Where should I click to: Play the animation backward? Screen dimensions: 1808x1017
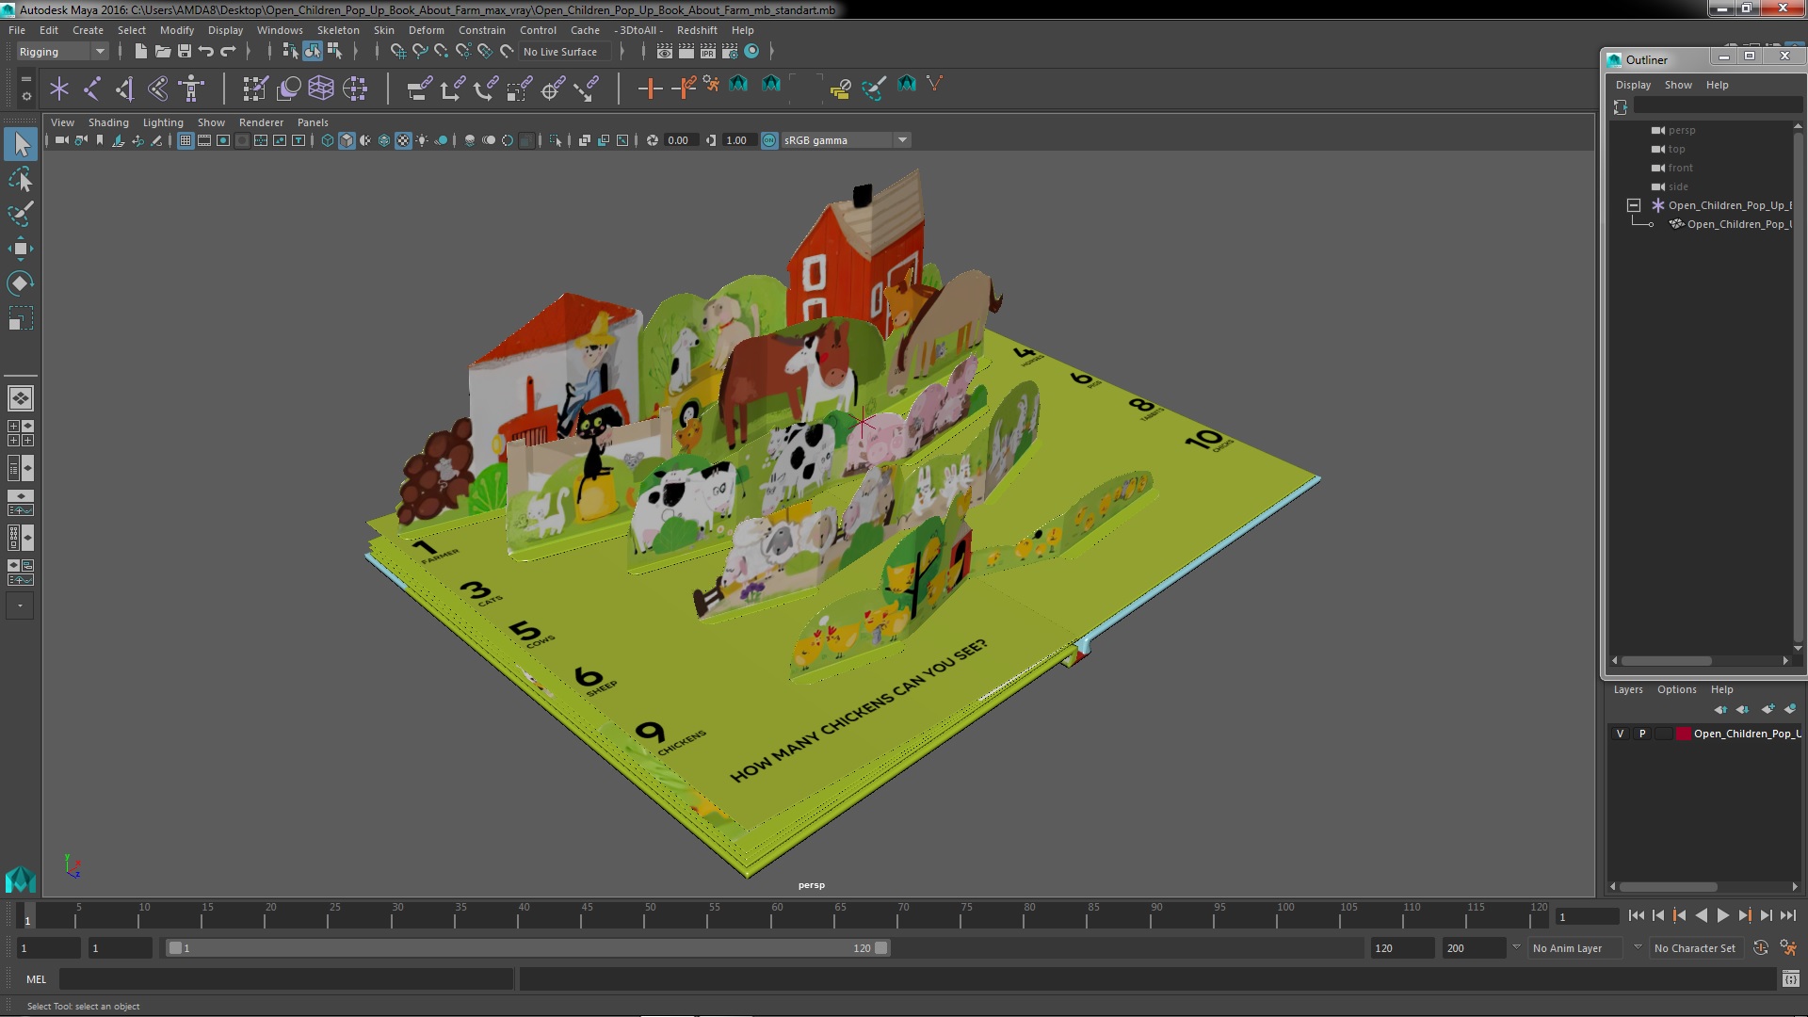(1701, 915)
